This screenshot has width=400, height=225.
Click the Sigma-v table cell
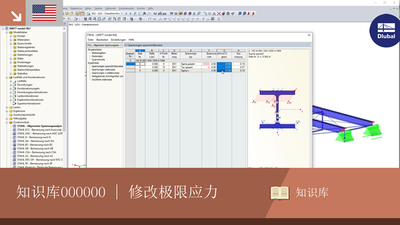(x=191, y=70)
